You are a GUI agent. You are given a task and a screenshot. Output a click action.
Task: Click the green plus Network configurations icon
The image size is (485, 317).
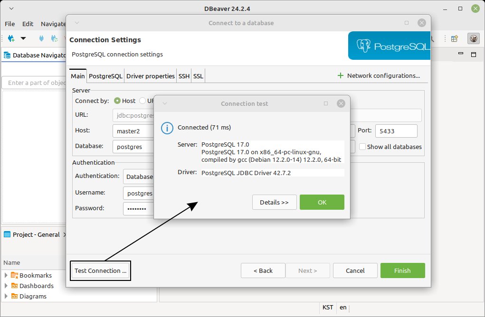(340, 75)
